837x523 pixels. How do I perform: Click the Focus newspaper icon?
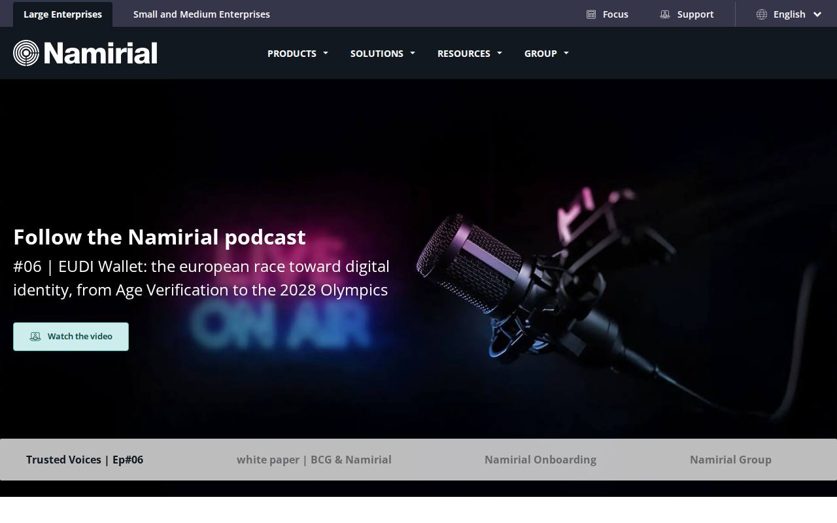(591, 14)
